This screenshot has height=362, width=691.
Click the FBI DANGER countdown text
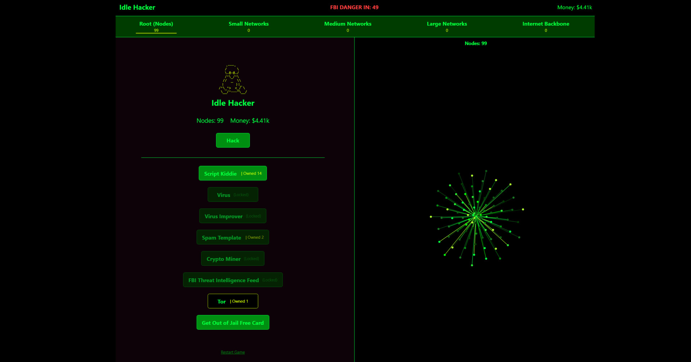point(354,8)
